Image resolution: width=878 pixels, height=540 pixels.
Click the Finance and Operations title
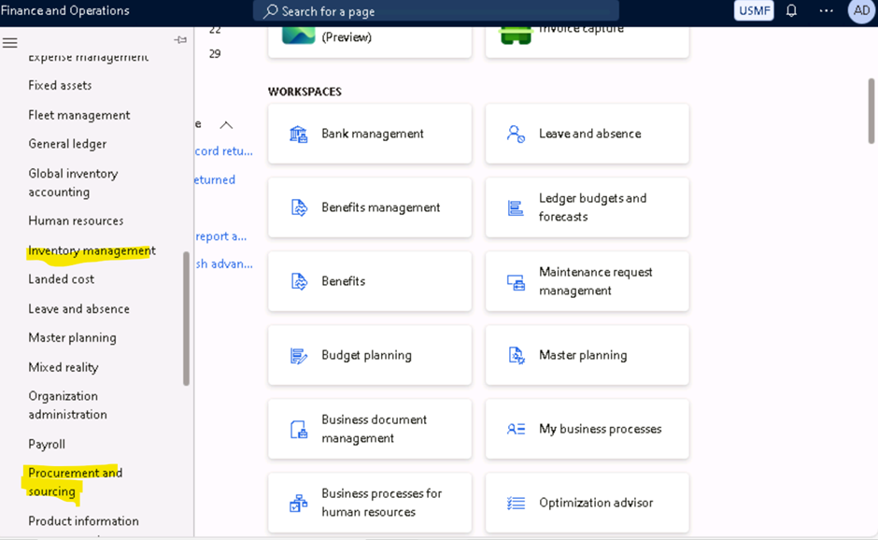pos(65,10)
